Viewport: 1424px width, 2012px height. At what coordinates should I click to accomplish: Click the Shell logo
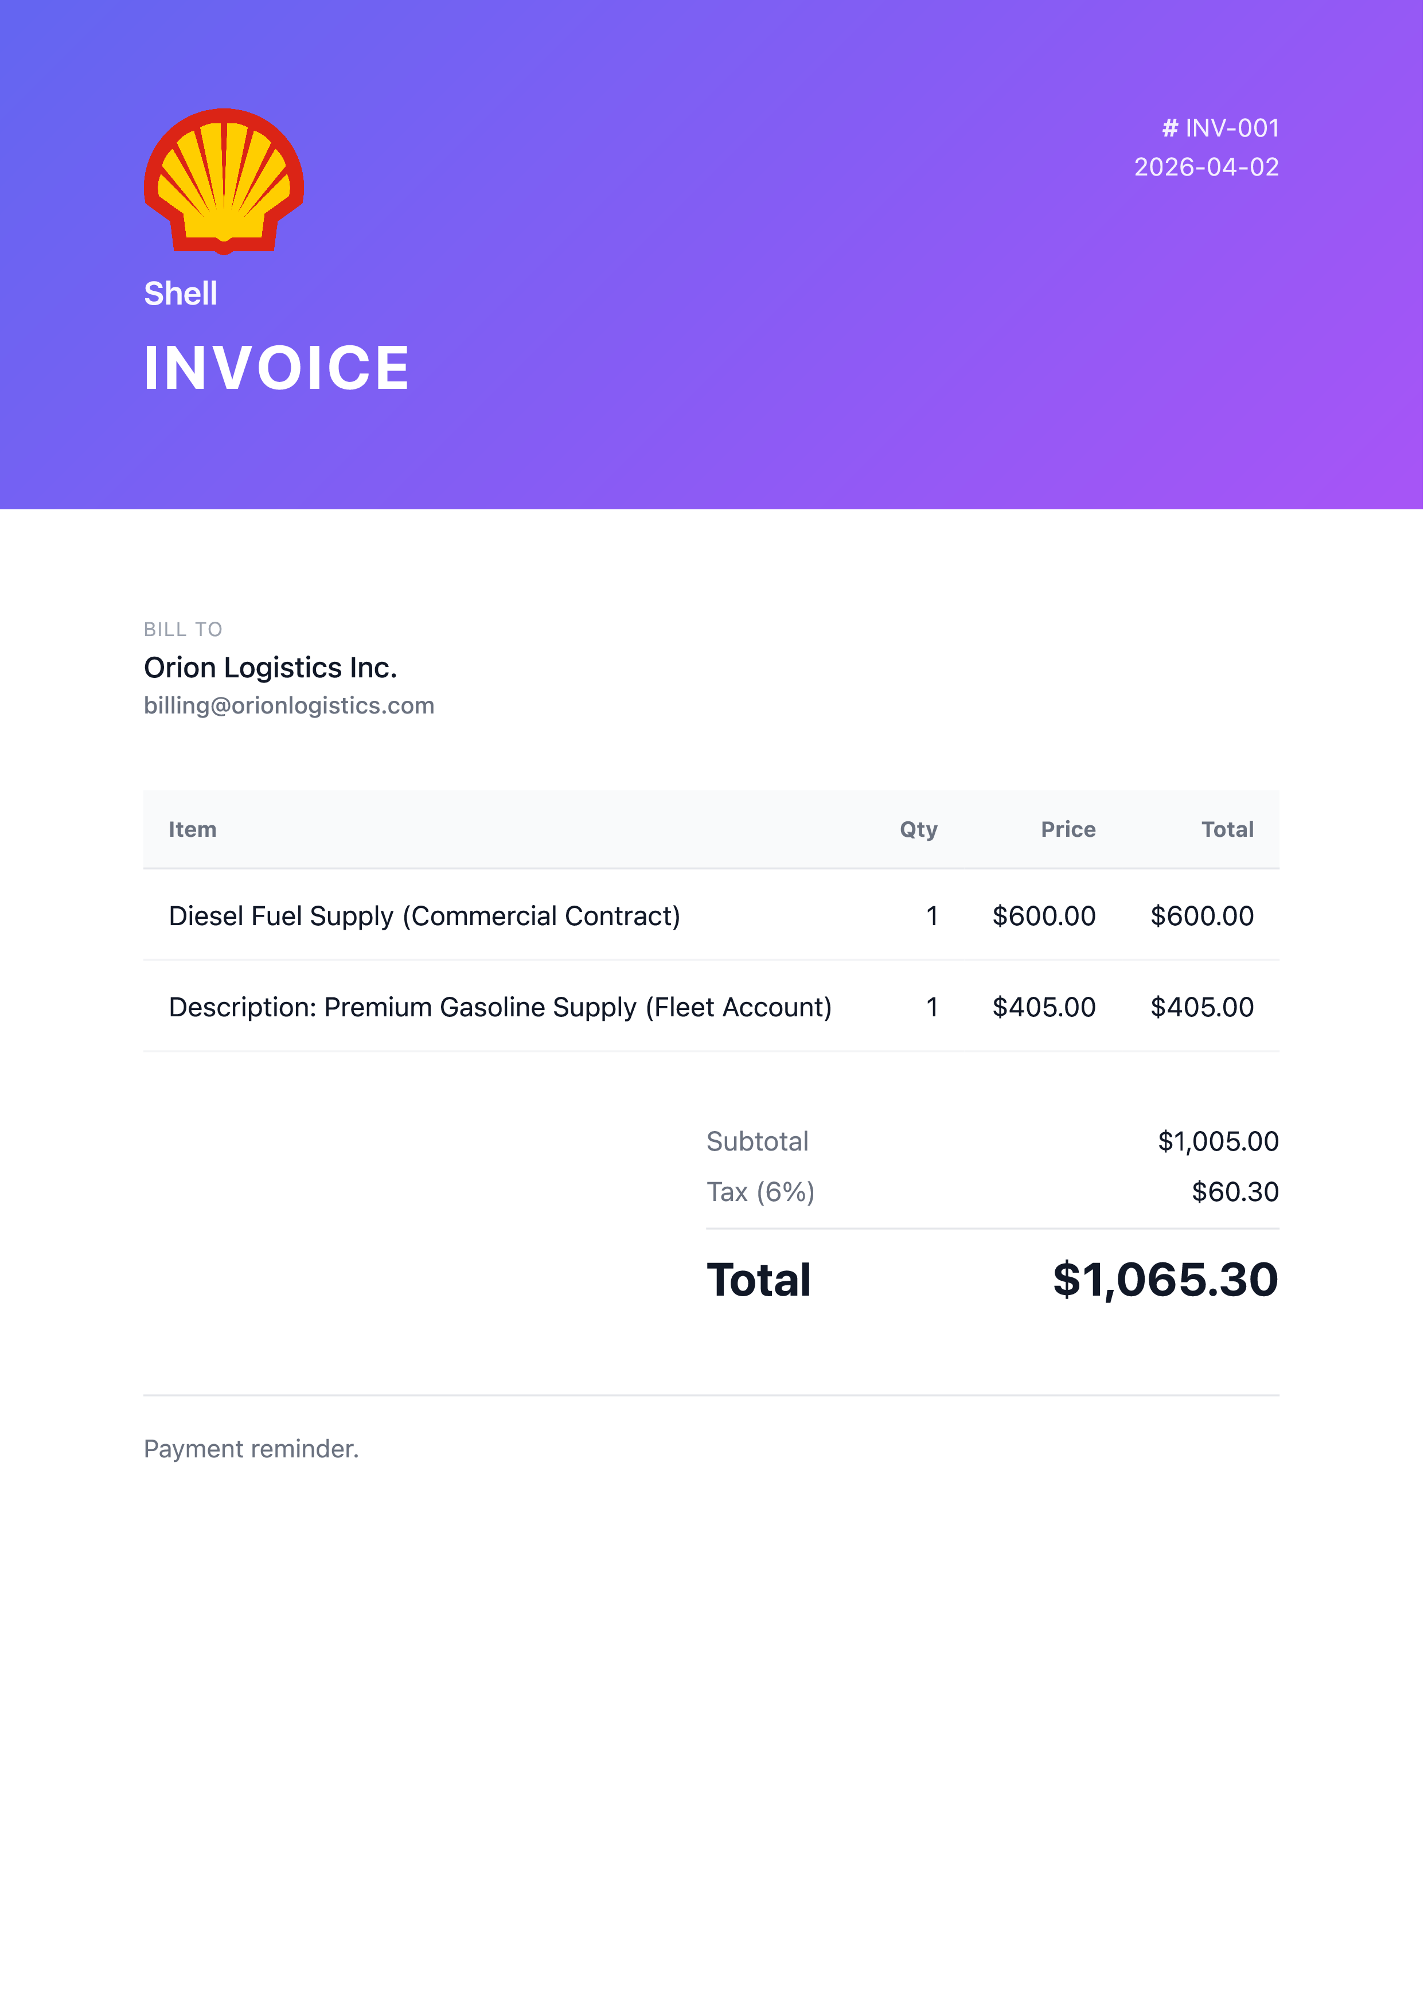coord(224,181)
